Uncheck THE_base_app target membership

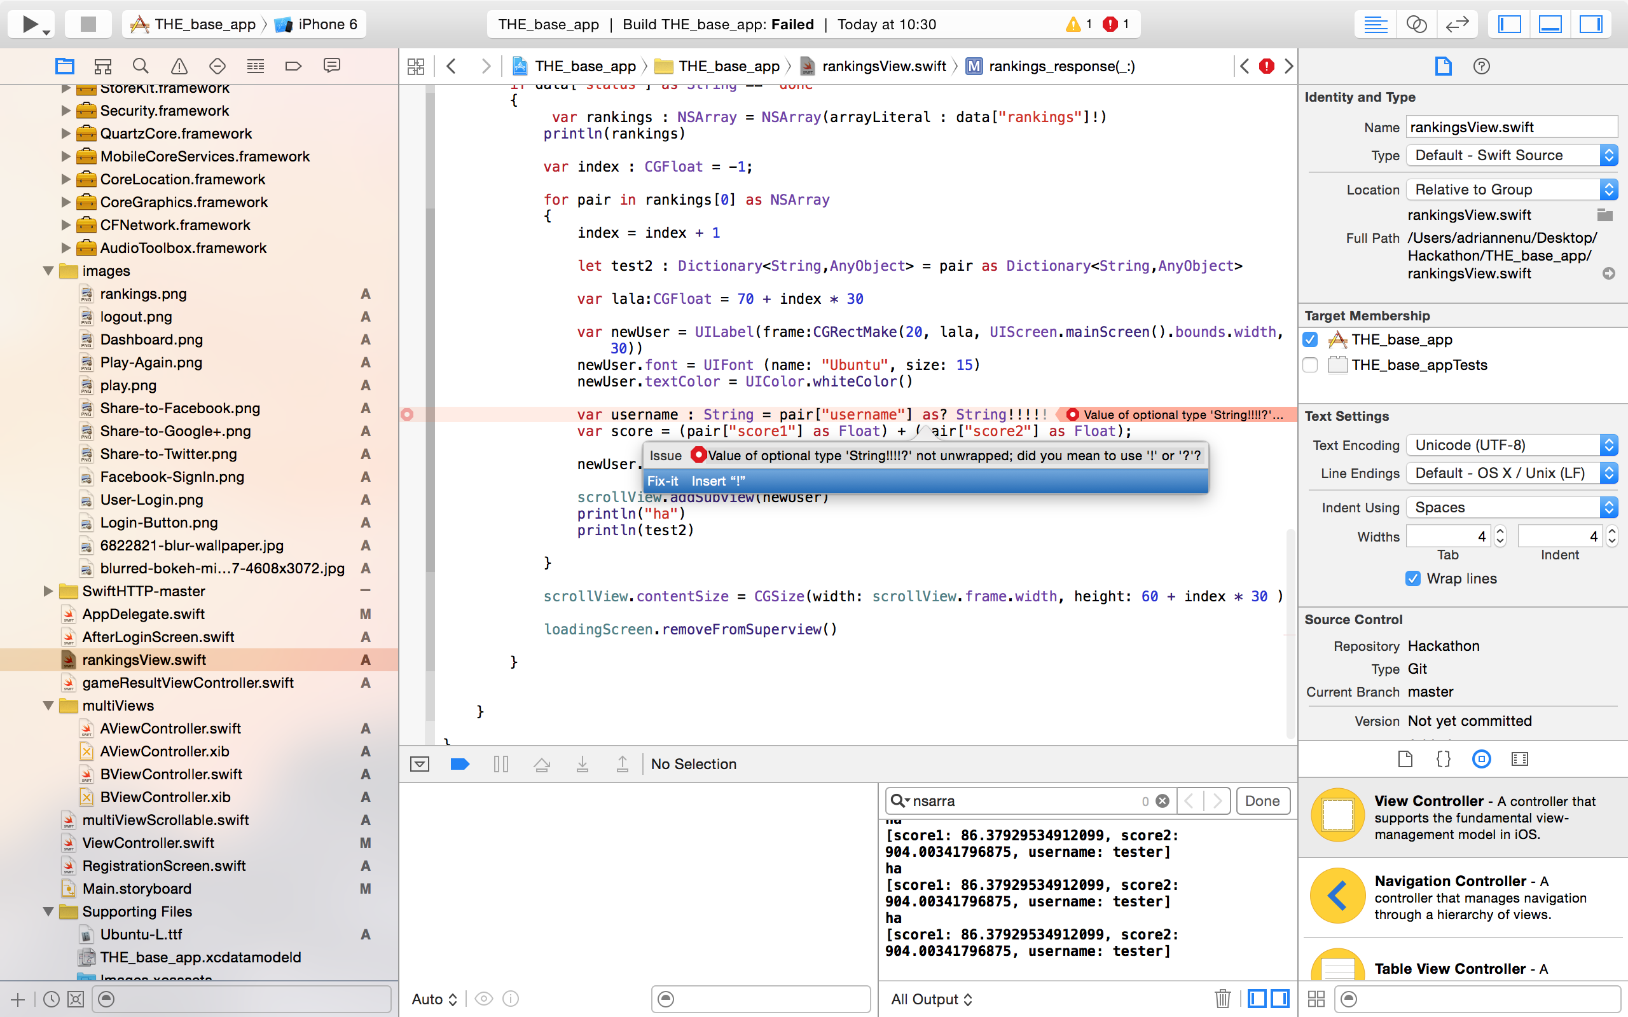click(x=1310, y=339)
